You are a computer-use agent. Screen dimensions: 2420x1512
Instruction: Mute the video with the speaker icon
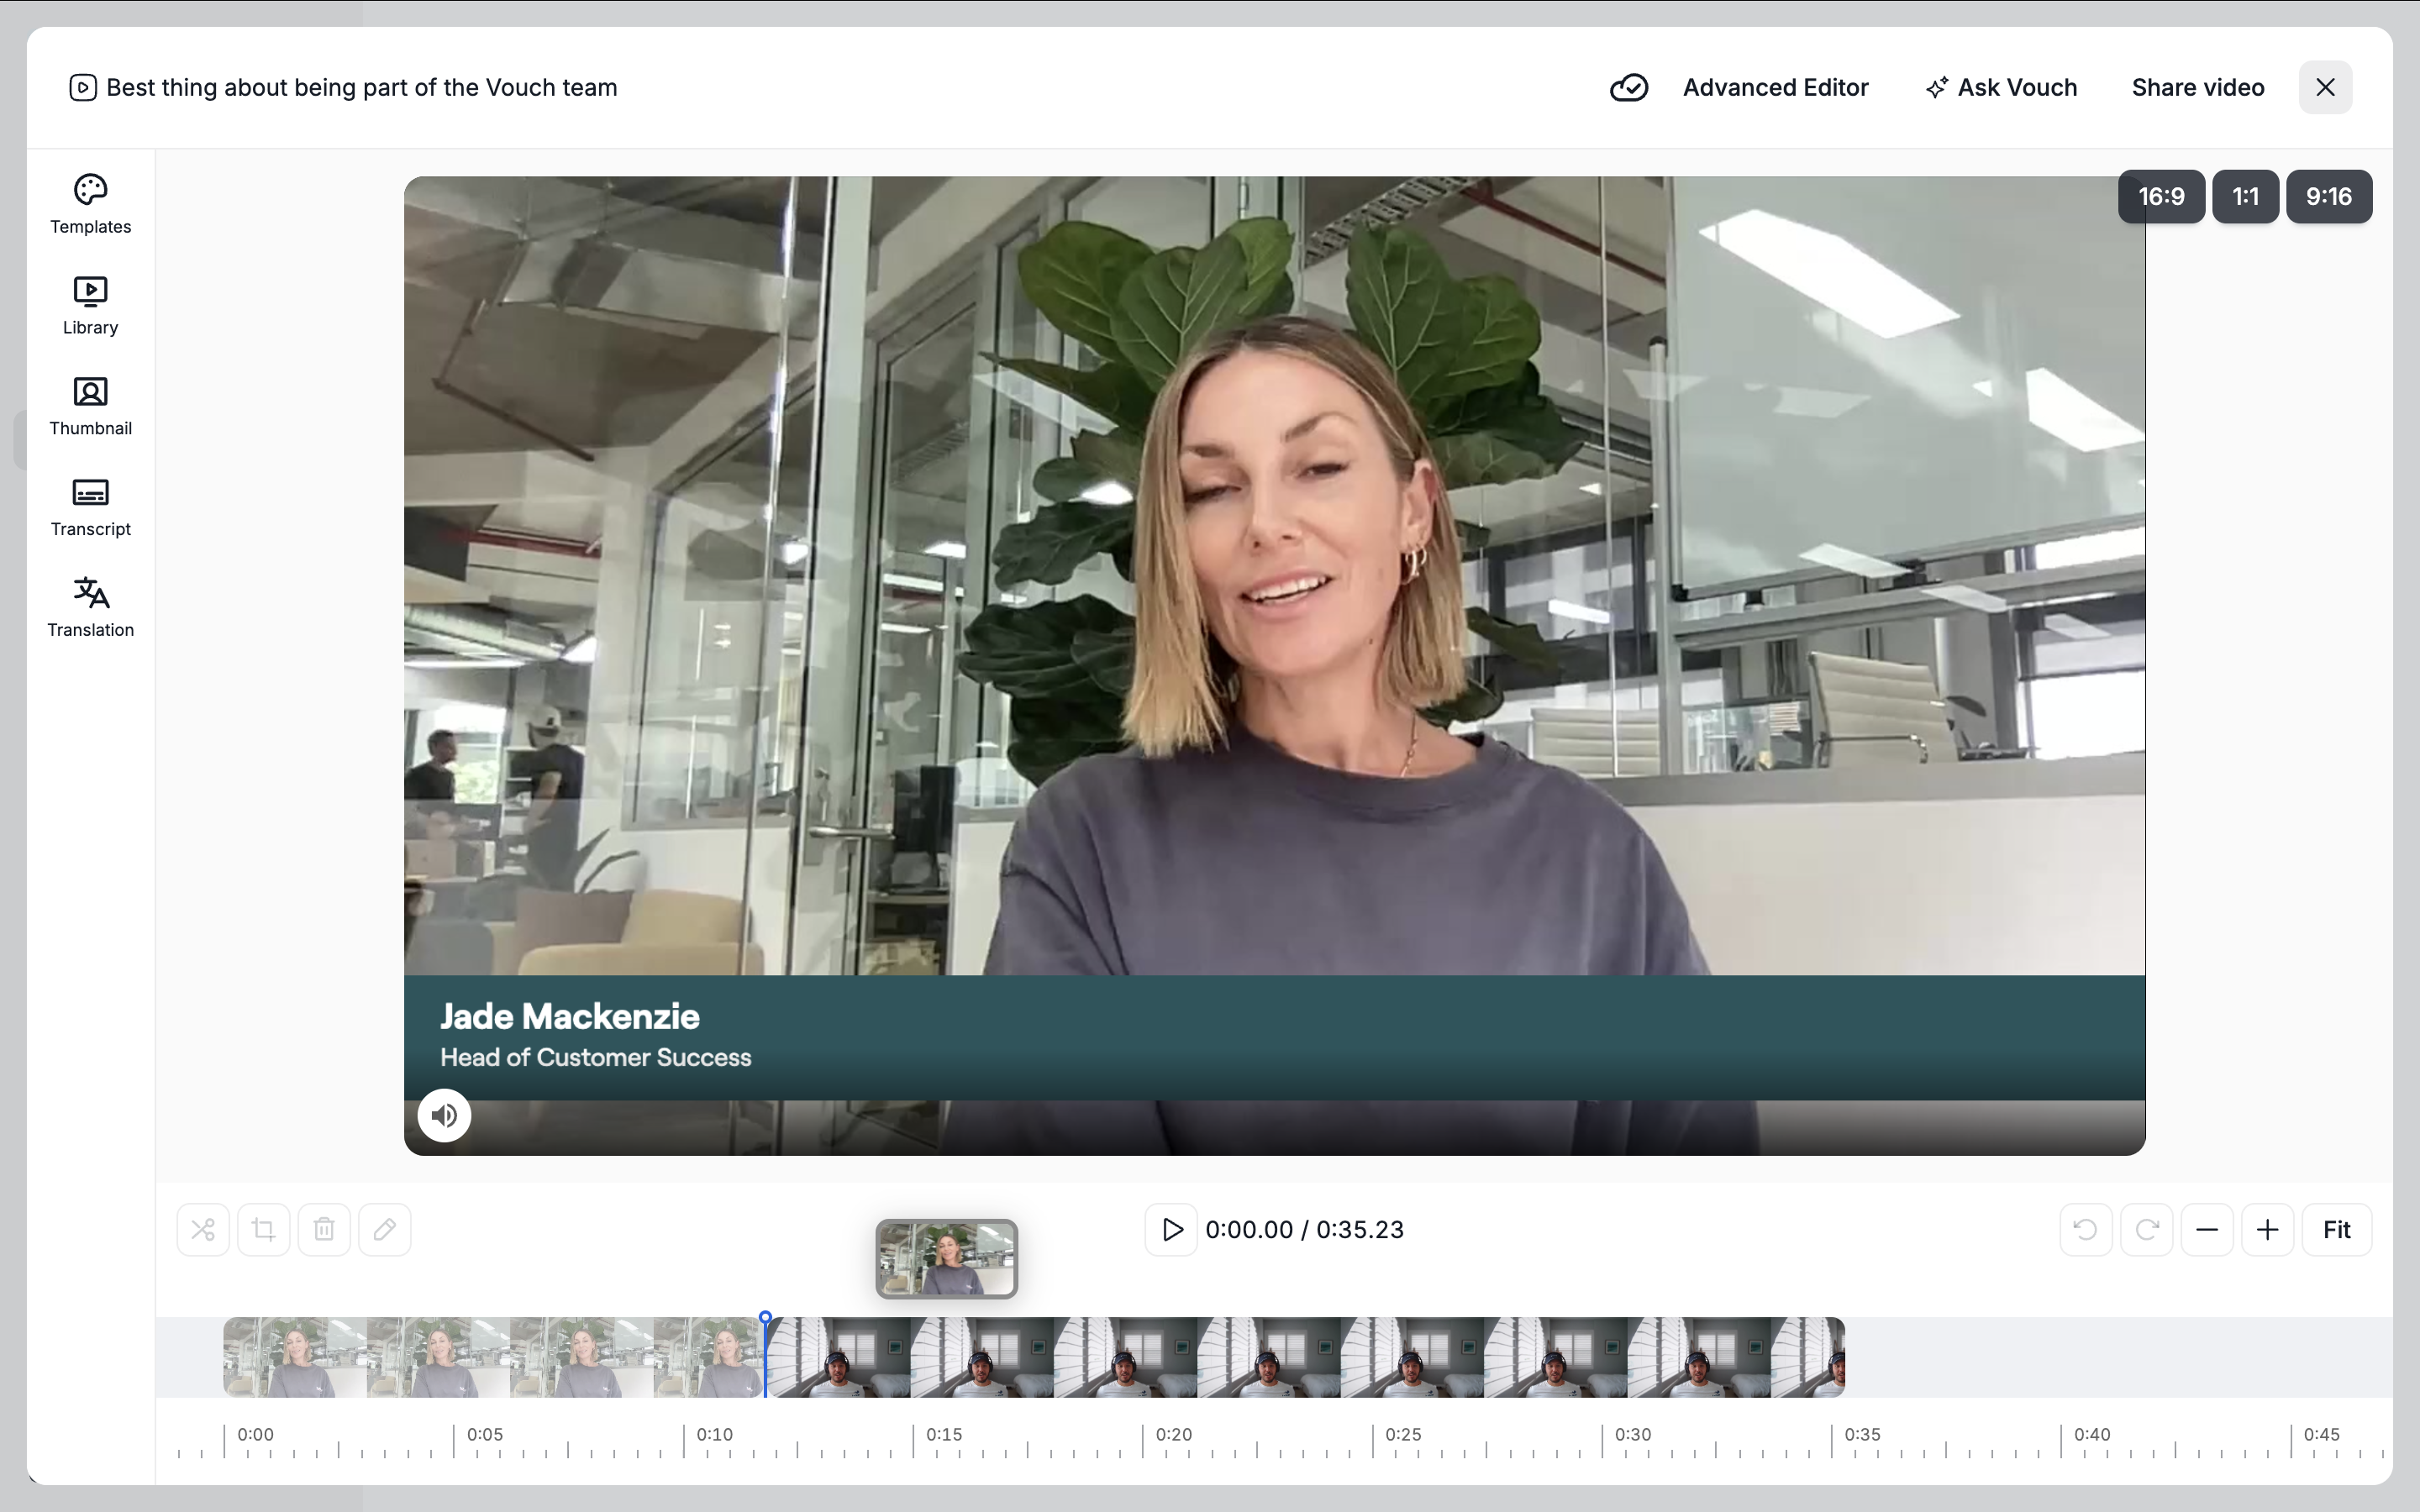tap(444, 1115)
